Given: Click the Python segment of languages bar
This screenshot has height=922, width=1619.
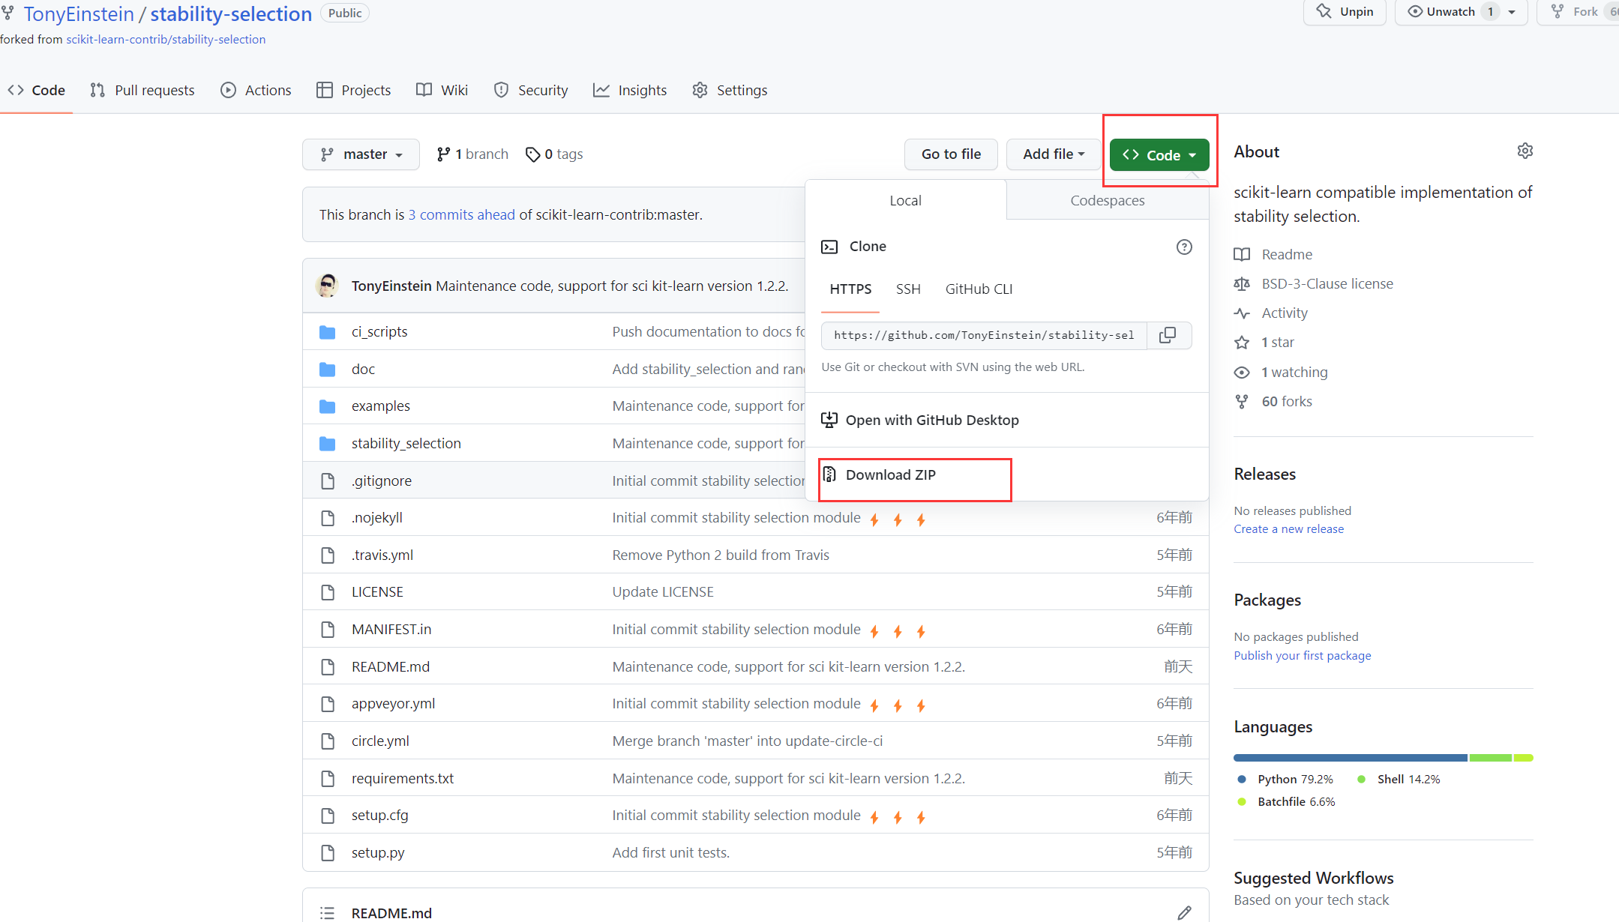Looking at the screenshot, I should tap(1350, 758).
